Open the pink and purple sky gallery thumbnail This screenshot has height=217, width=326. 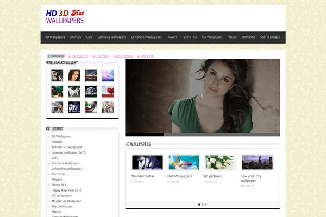coord(108,75)
